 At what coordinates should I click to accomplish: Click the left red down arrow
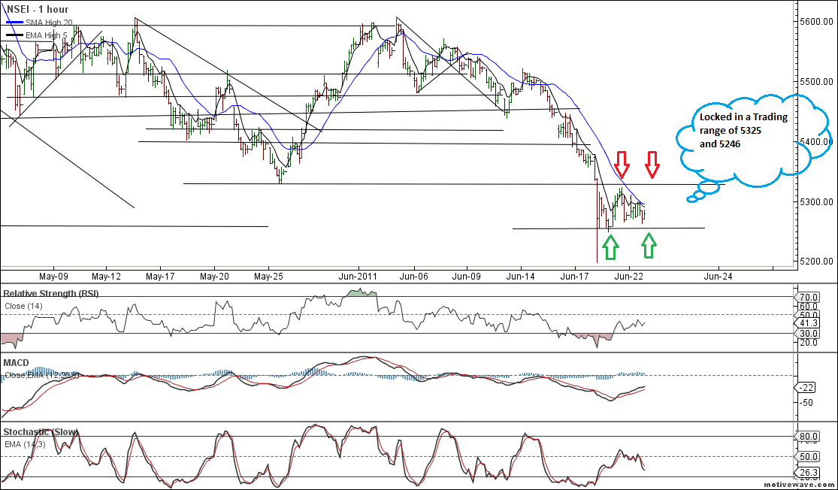click(x=622, y=163)
